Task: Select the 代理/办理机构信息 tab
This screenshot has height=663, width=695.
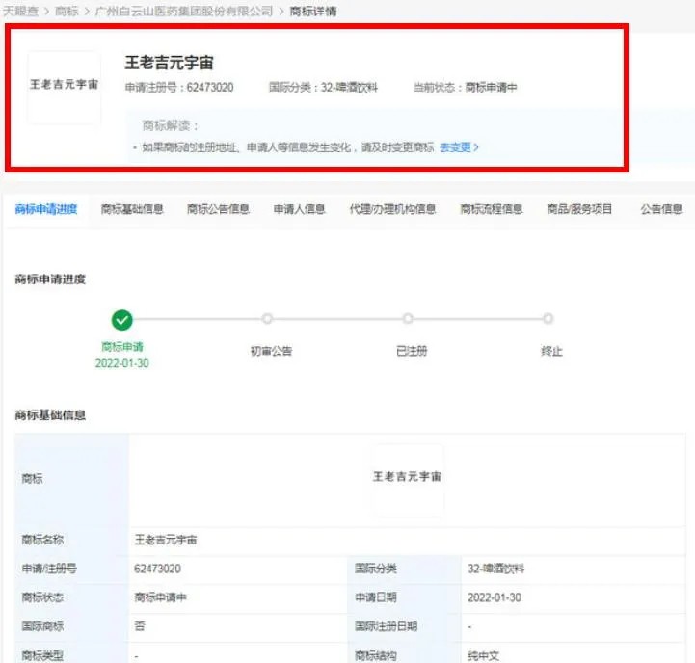Action: (392, 209)
